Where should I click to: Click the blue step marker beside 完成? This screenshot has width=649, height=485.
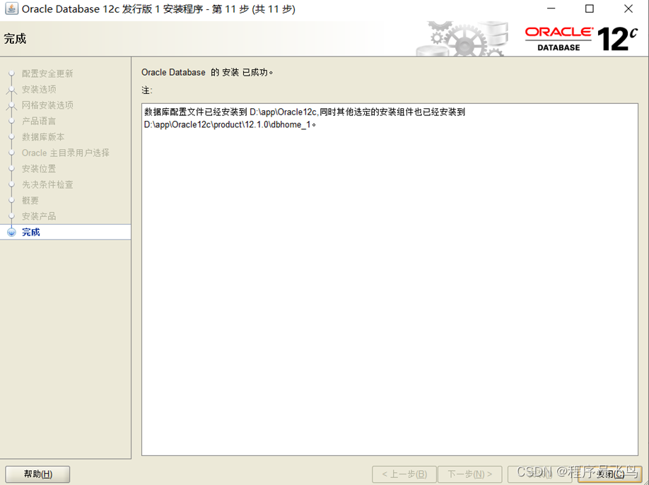(x=11, y=232)
